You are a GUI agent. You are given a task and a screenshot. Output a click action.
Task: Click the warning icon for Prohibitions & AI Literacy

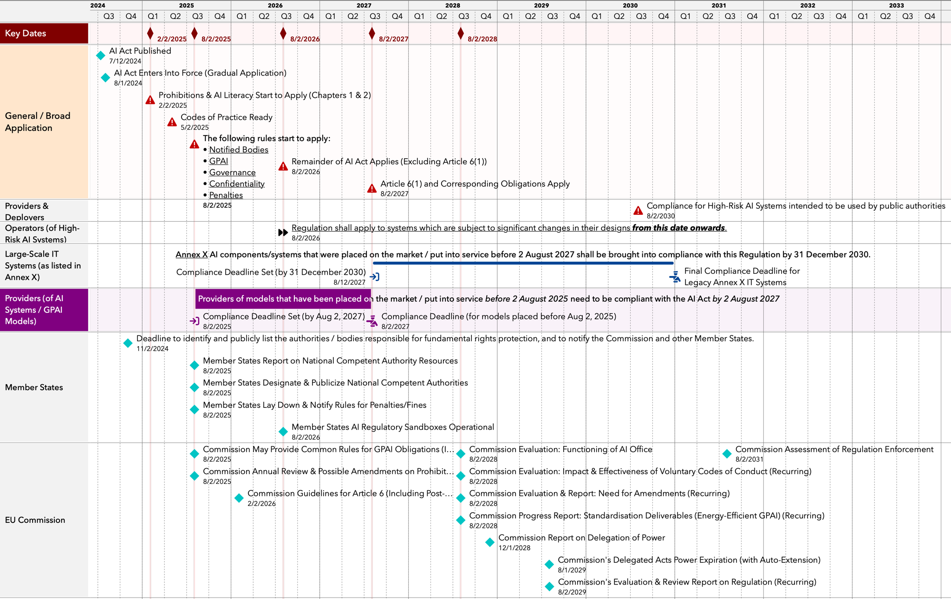(150, 100)
